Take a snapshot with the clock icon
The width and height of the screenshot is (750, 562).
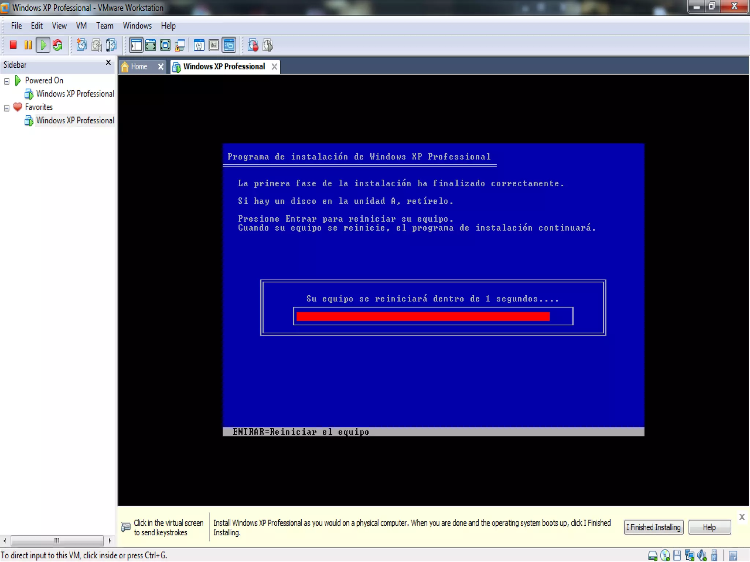click(81, 45)
